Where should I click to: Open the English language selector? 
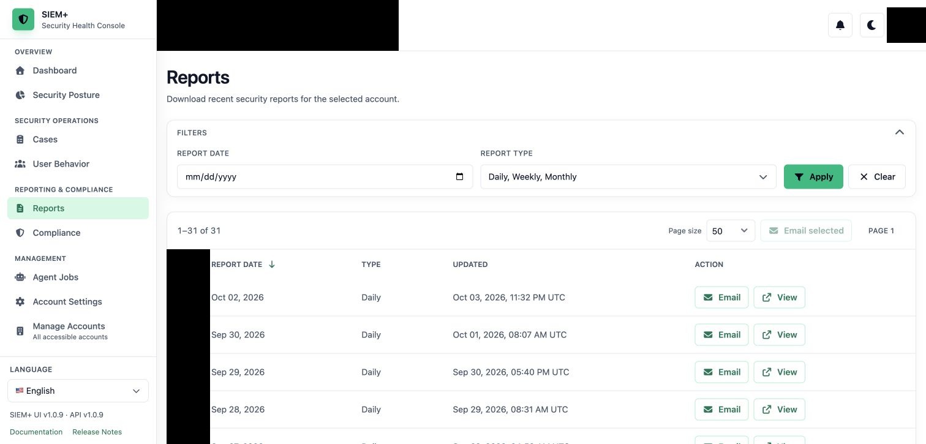point(78,391)
